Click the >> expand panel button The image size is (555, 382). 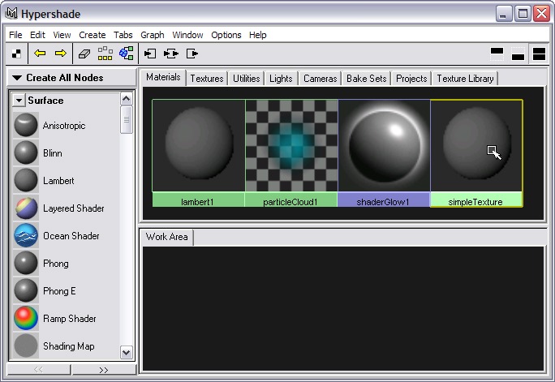tap(103, 369)
